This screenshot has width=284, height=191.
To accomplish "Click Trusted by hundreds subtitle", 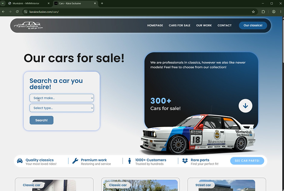I will (149, 164).
